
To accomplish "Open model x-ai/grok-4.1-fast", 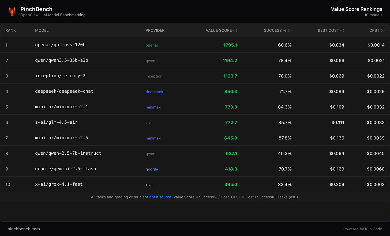I will coord(59,185).
